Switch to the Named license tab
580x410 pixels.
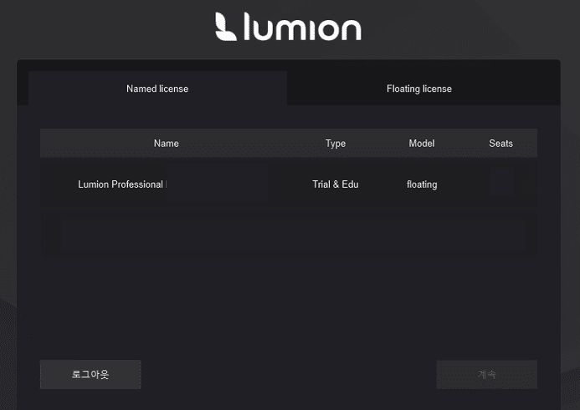pos(157,89)
